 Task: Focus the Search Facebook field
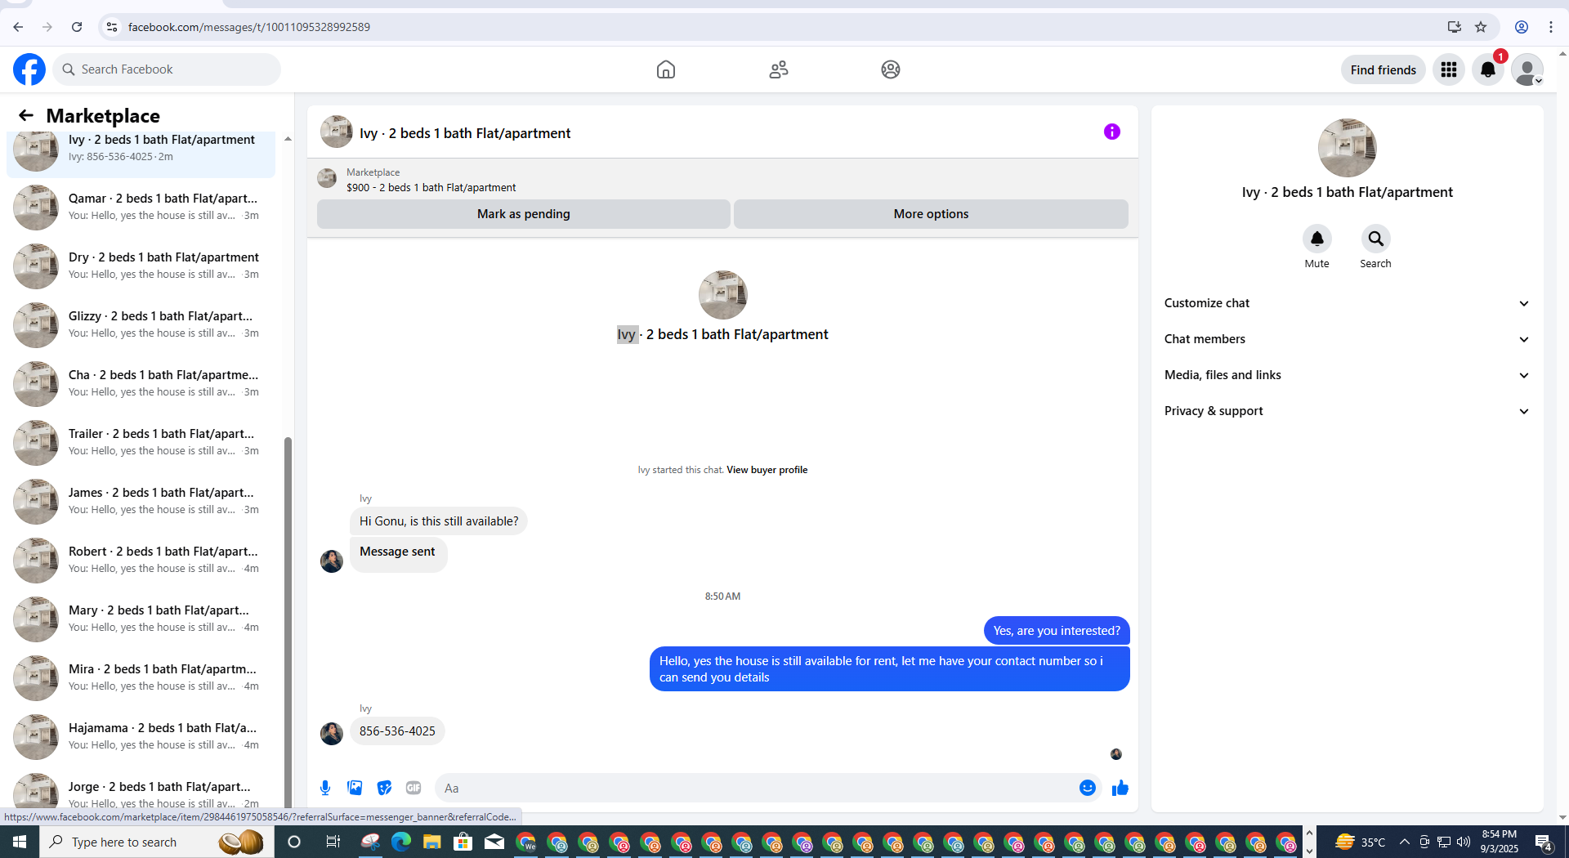pos(168,69)
